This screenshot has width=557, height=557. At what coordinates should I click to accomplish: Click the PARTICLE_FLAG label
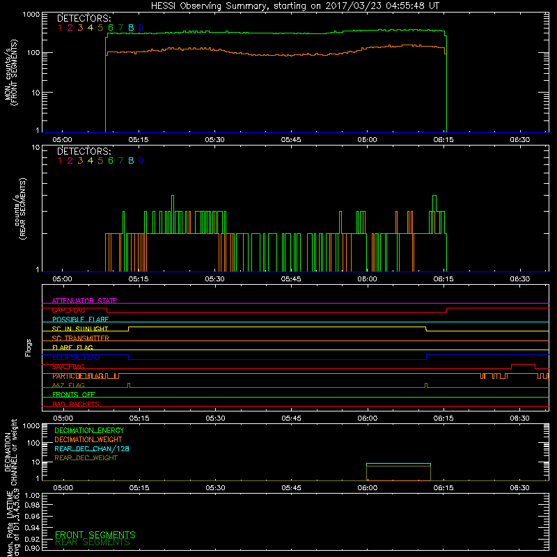78,376
